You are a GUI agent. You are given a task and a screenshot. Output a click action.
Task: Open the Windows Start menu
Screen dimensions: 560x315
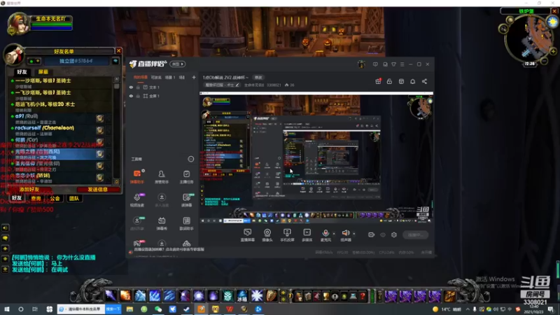pyautogui.click(x=7, y=309)
